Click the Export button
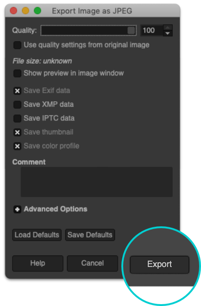 pyautogui.click(x=159, y=264)
